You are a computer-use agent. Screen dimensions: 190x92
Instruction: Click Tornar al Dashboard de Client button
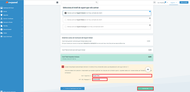tap(72, 88)
